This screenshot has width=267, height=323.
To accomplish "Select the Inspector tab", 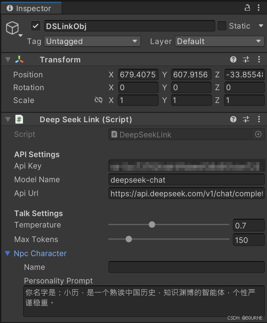I will click(31, 8).
